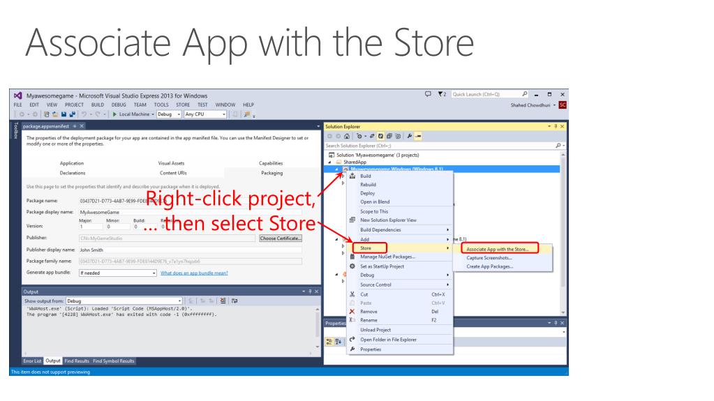Collapse the Myawesomegame.Windows project node
The width and height of the screenshot is (714, 401).
click(x=337, y=169)
